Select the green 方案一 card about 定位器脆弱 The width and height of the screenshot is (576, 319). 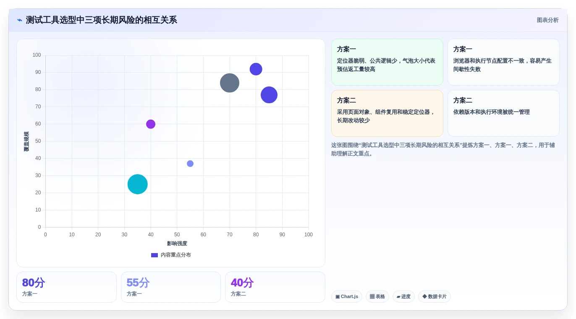pyautogui.click(x=387, y=62)
